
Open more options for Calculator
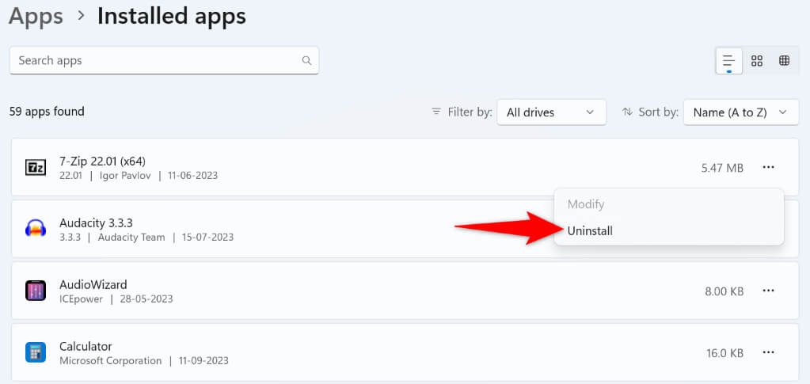(768, 352)
